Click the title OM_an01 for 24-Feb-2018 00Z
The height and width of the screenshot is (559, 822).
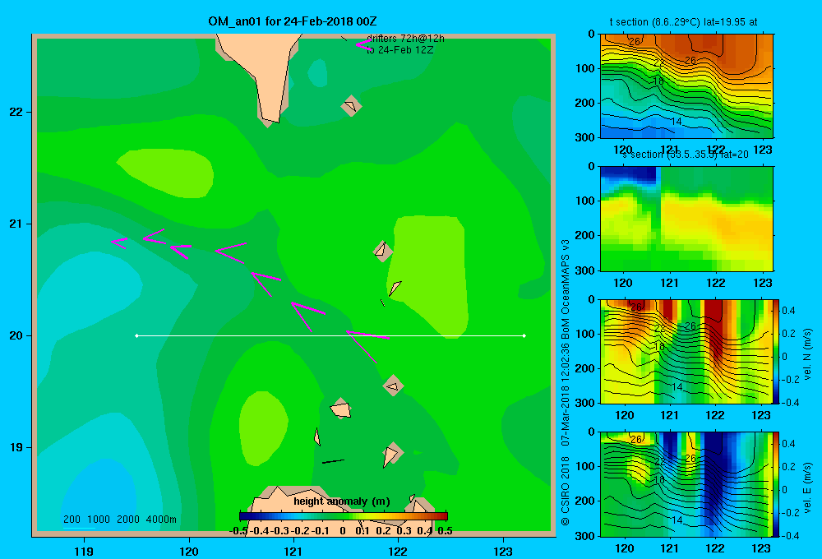[292, 21]
